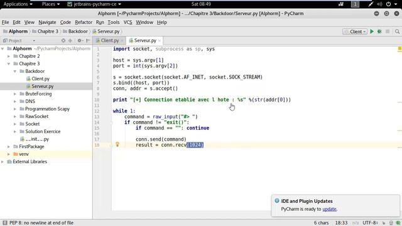Viewport: 402px width, 226px height.
Task: Start debugging with the bug icon
Action: point(379,31)
